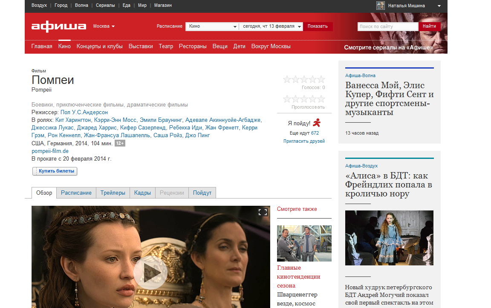Image resolution: width=491 pixels, height=308 pixels.
Task: Open Воздух in top bar
Action: 39,5
